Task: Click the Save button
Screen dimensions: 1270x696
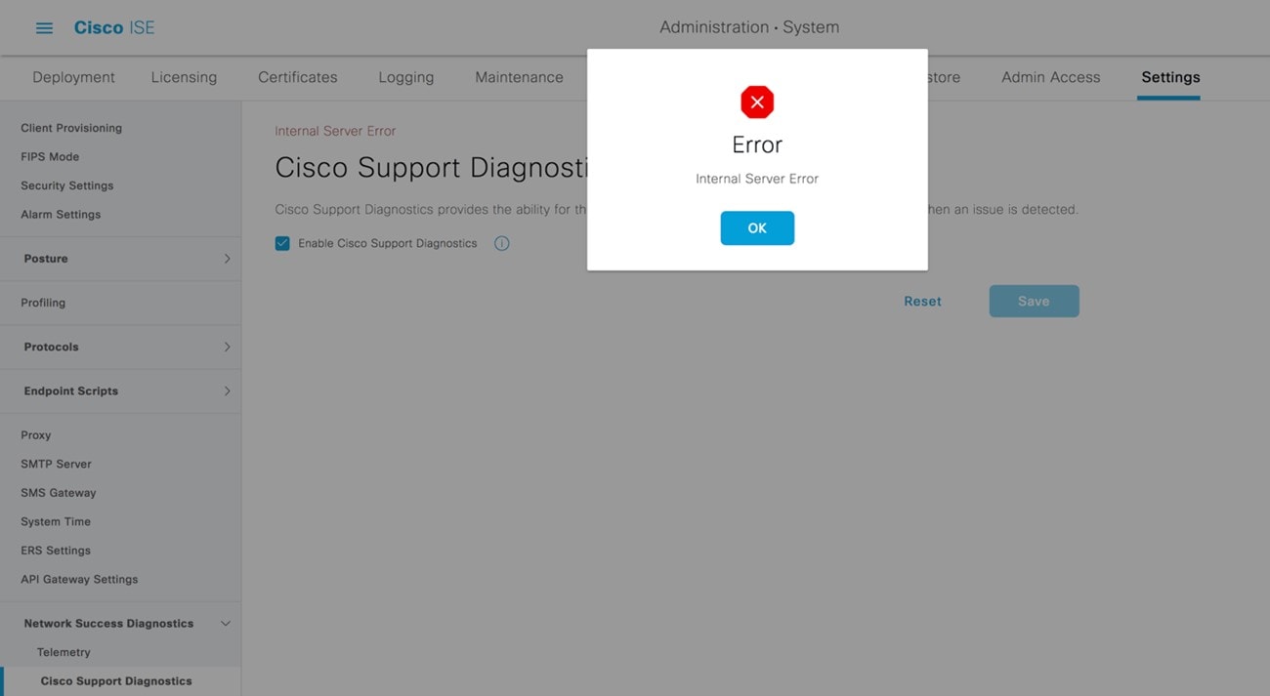Action: coord(1034,301)
